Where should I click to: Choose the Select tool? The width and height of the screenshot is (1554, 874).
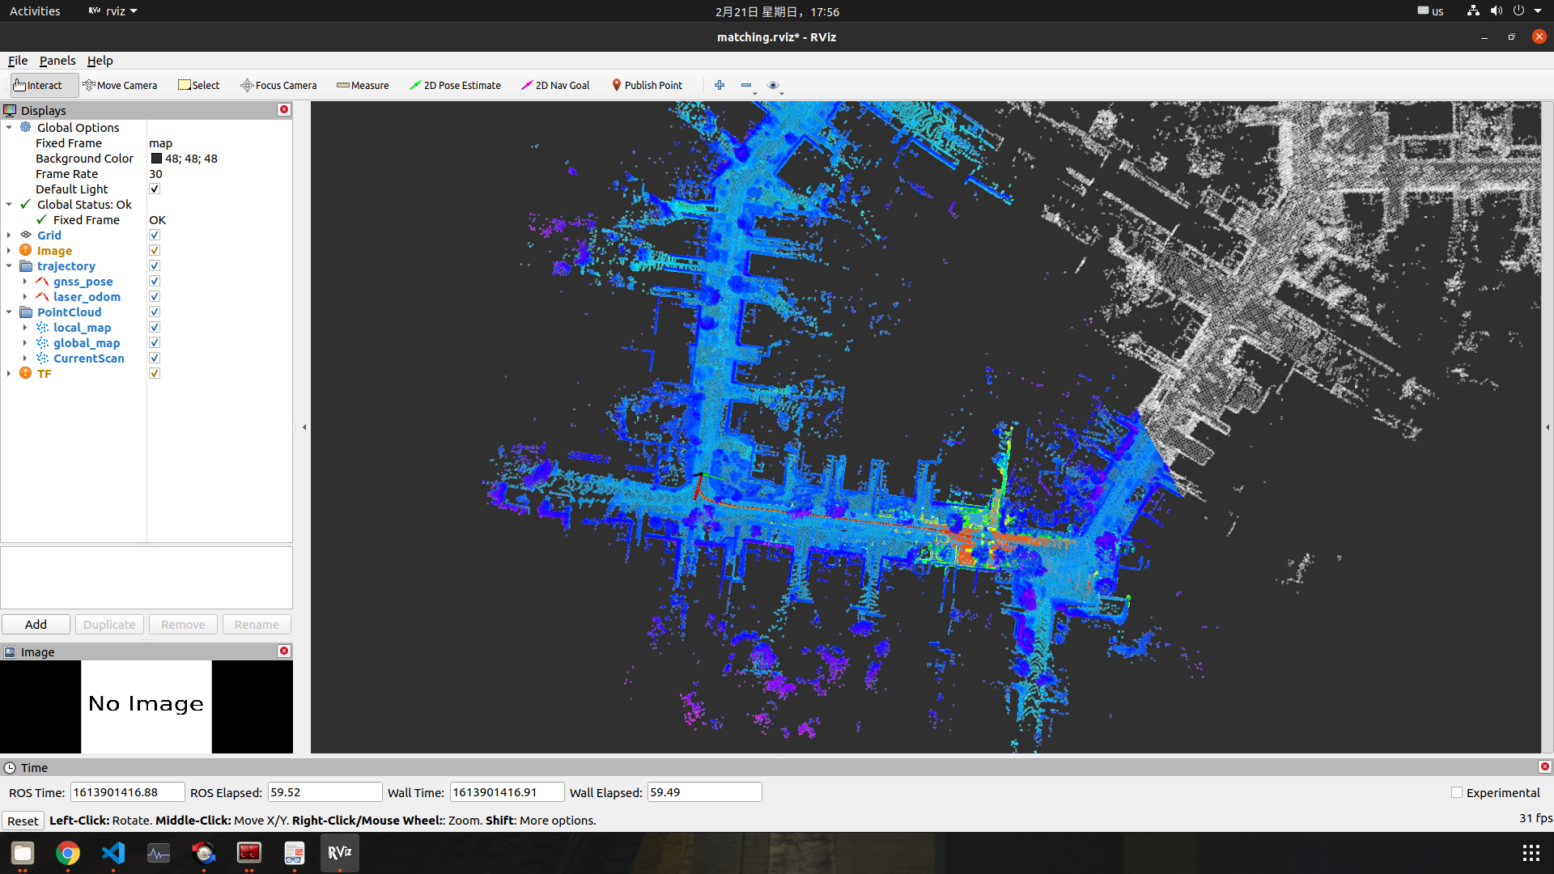pos(198,85)
